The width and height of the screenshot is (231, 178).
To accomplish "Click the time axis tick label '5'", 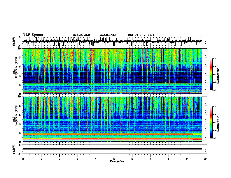I will 114,159.
